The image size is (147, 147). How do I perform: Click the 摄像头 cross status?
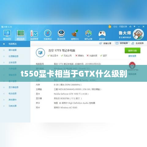tap(80, 56)
